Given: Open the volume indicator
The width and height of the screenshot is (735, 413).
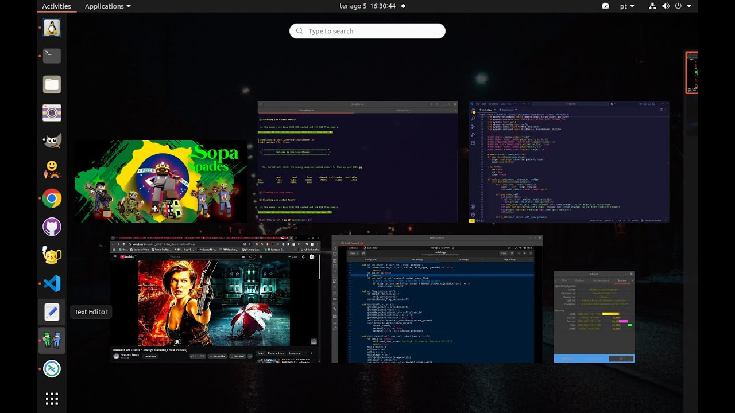Looking at the screenshot, I should pos(666,6).
